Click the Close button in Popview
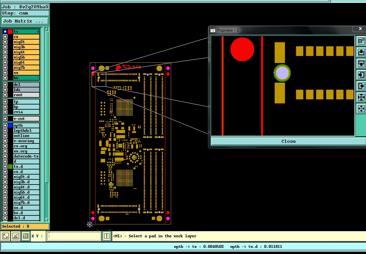 click(288, 141)
